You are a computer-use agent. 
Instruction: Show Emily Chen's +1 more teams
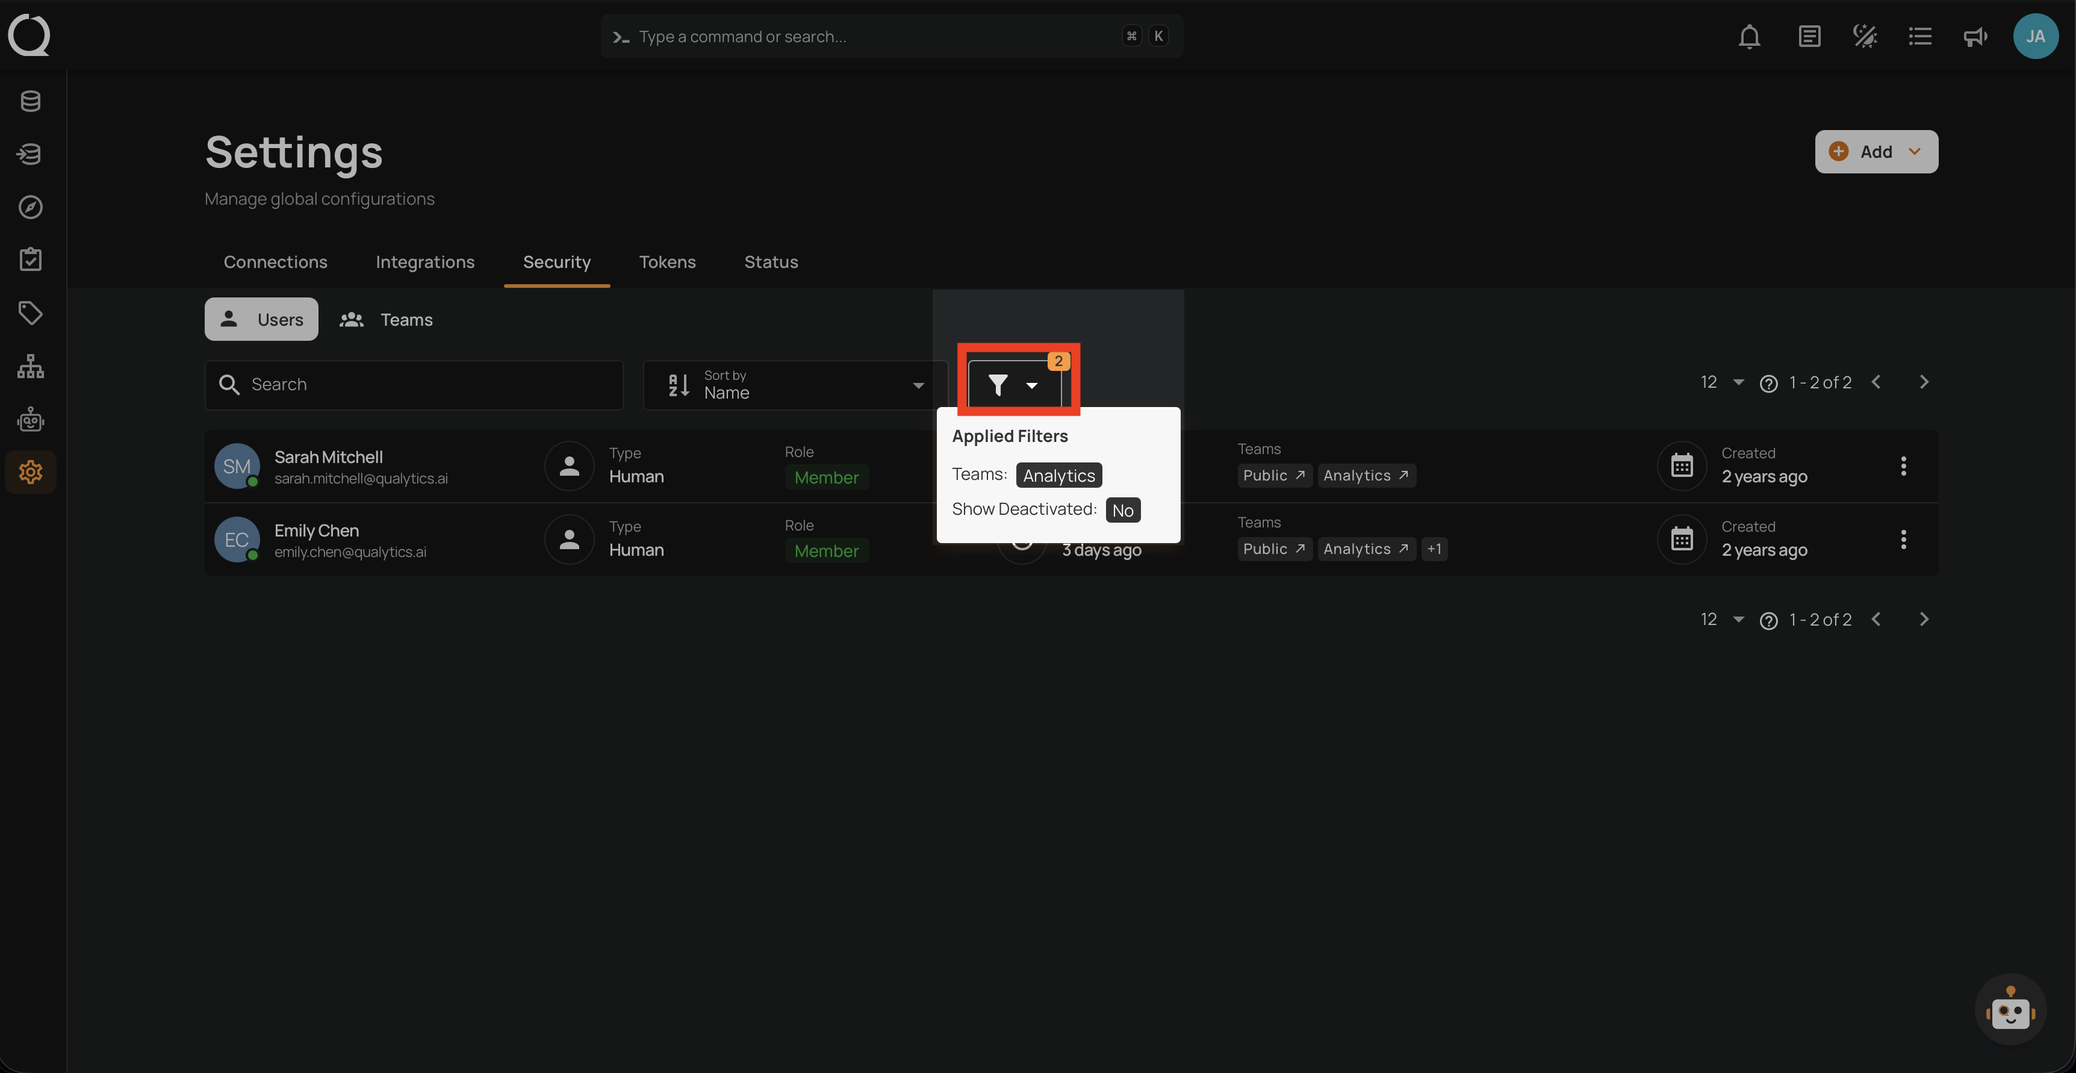pos(1434,549)
